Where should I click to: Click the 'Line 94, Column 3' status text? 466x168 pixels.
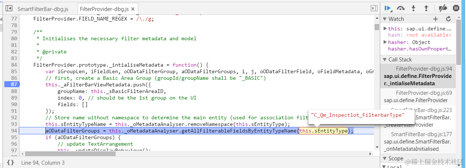(x=43, y=163)
